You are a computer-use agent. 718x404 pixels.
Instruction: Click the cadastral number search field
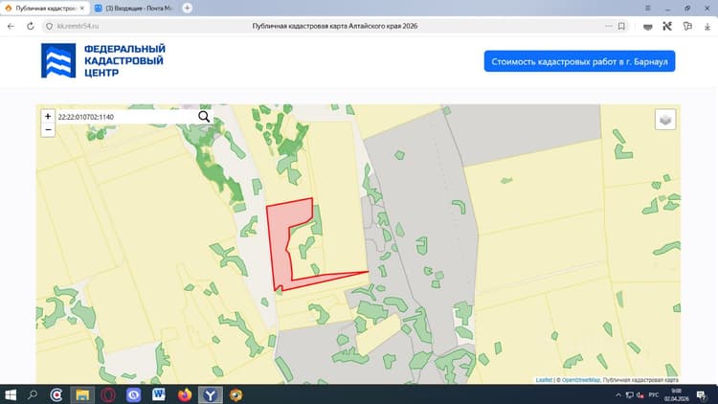tap(126, 117)
